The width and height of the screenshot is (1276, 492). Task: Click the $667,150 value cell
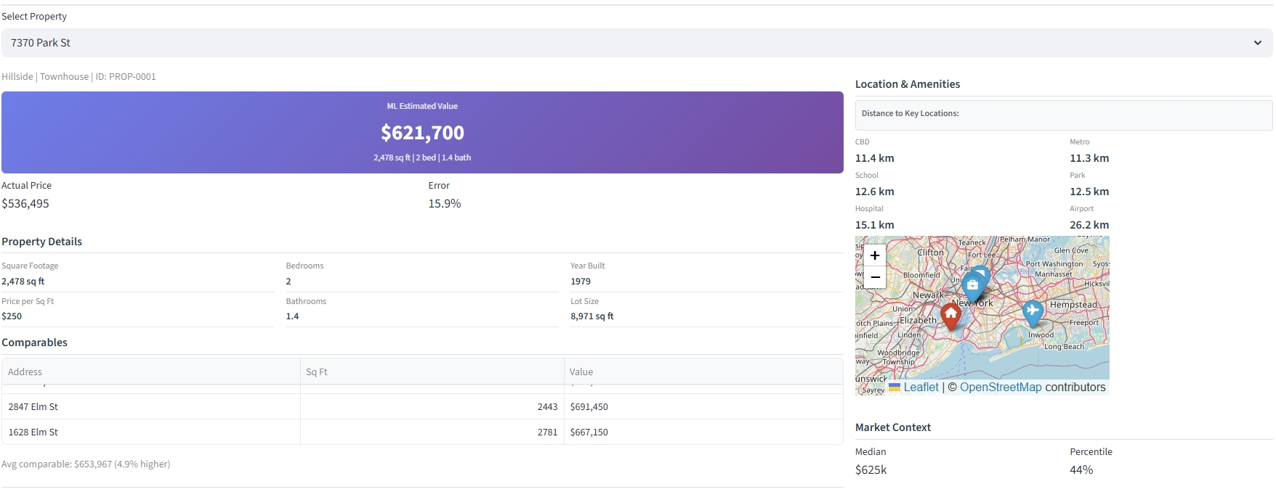(589, 432)
